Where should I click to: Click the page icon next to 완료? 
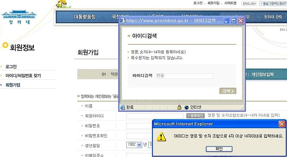coord(122,107)
